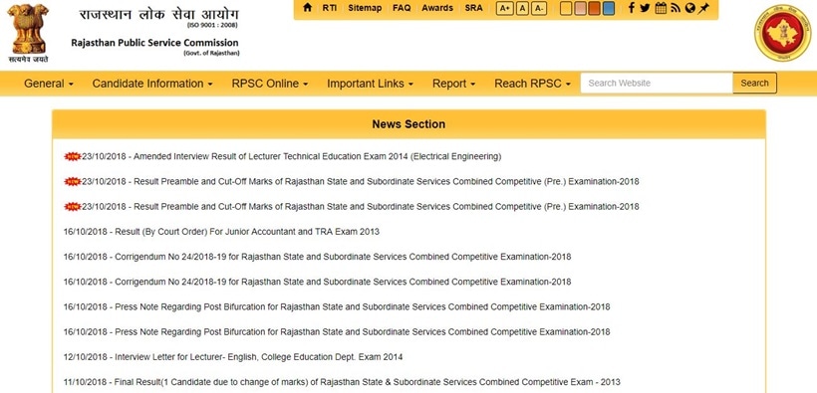Viewport: 817px width, 393px height.
Task: Click the Rajasthan Public Service Commission title
Action: [154, 43]
